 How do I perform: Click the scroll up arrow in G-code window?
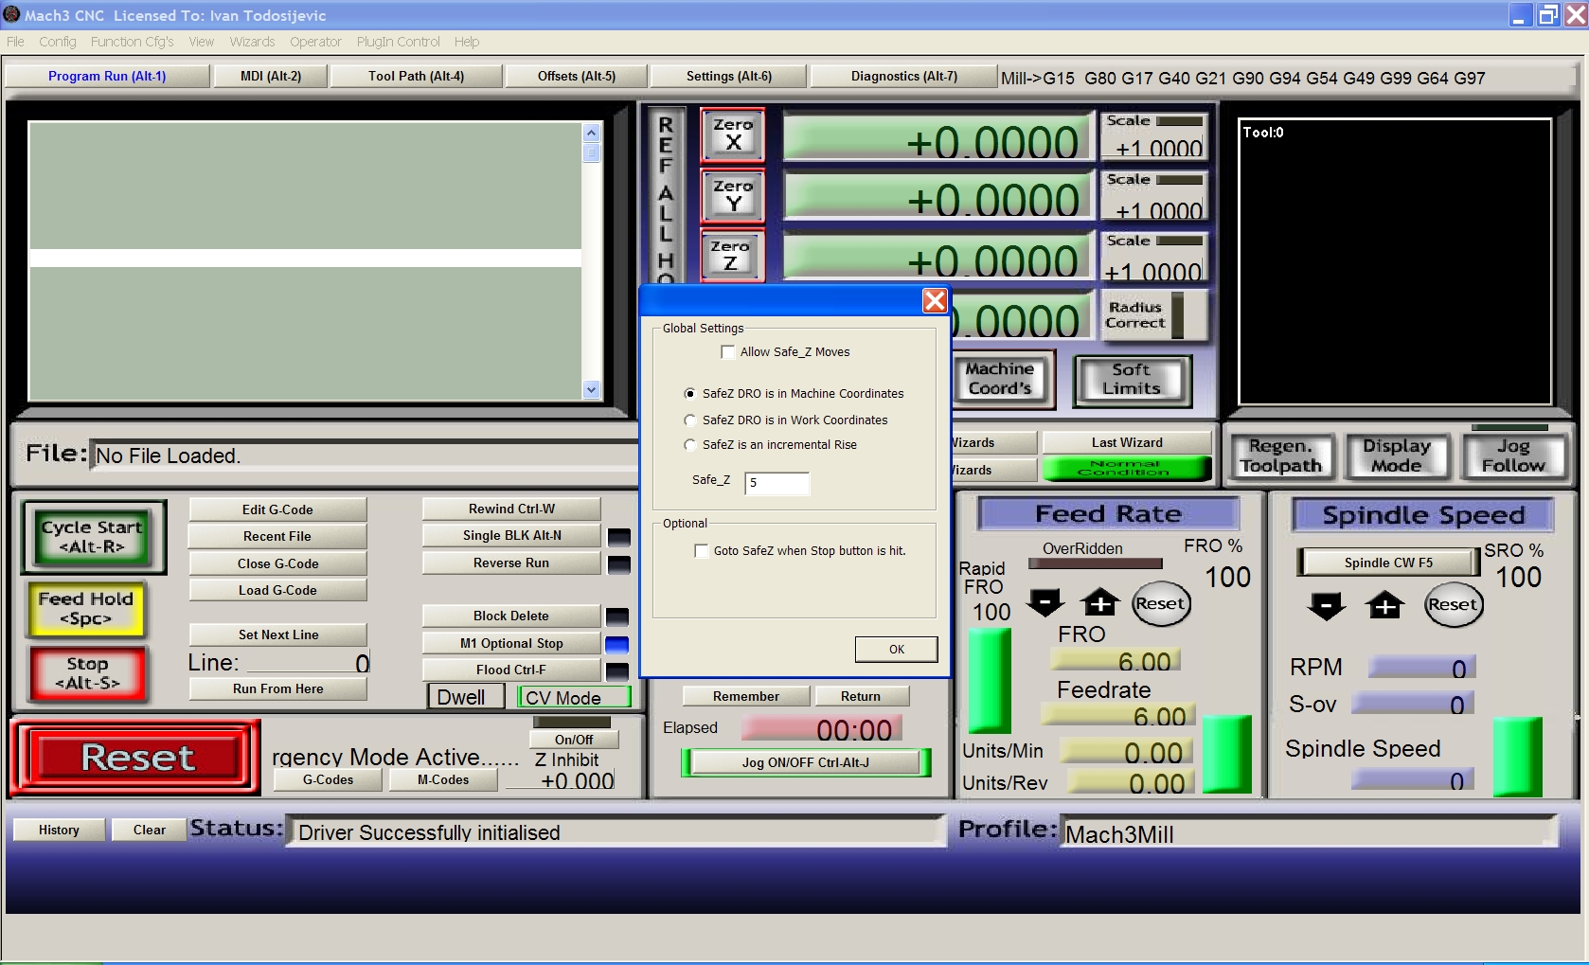pyautogui.click(x=592, y=134)
